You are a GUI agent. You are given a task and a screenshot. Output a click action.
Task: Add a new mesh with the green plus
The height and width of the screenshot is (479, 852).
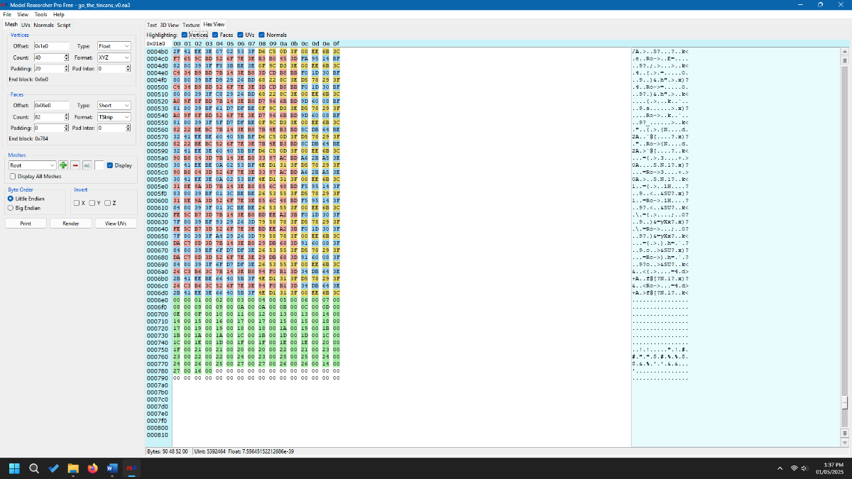pyautogui.click(x=63, y=165)
